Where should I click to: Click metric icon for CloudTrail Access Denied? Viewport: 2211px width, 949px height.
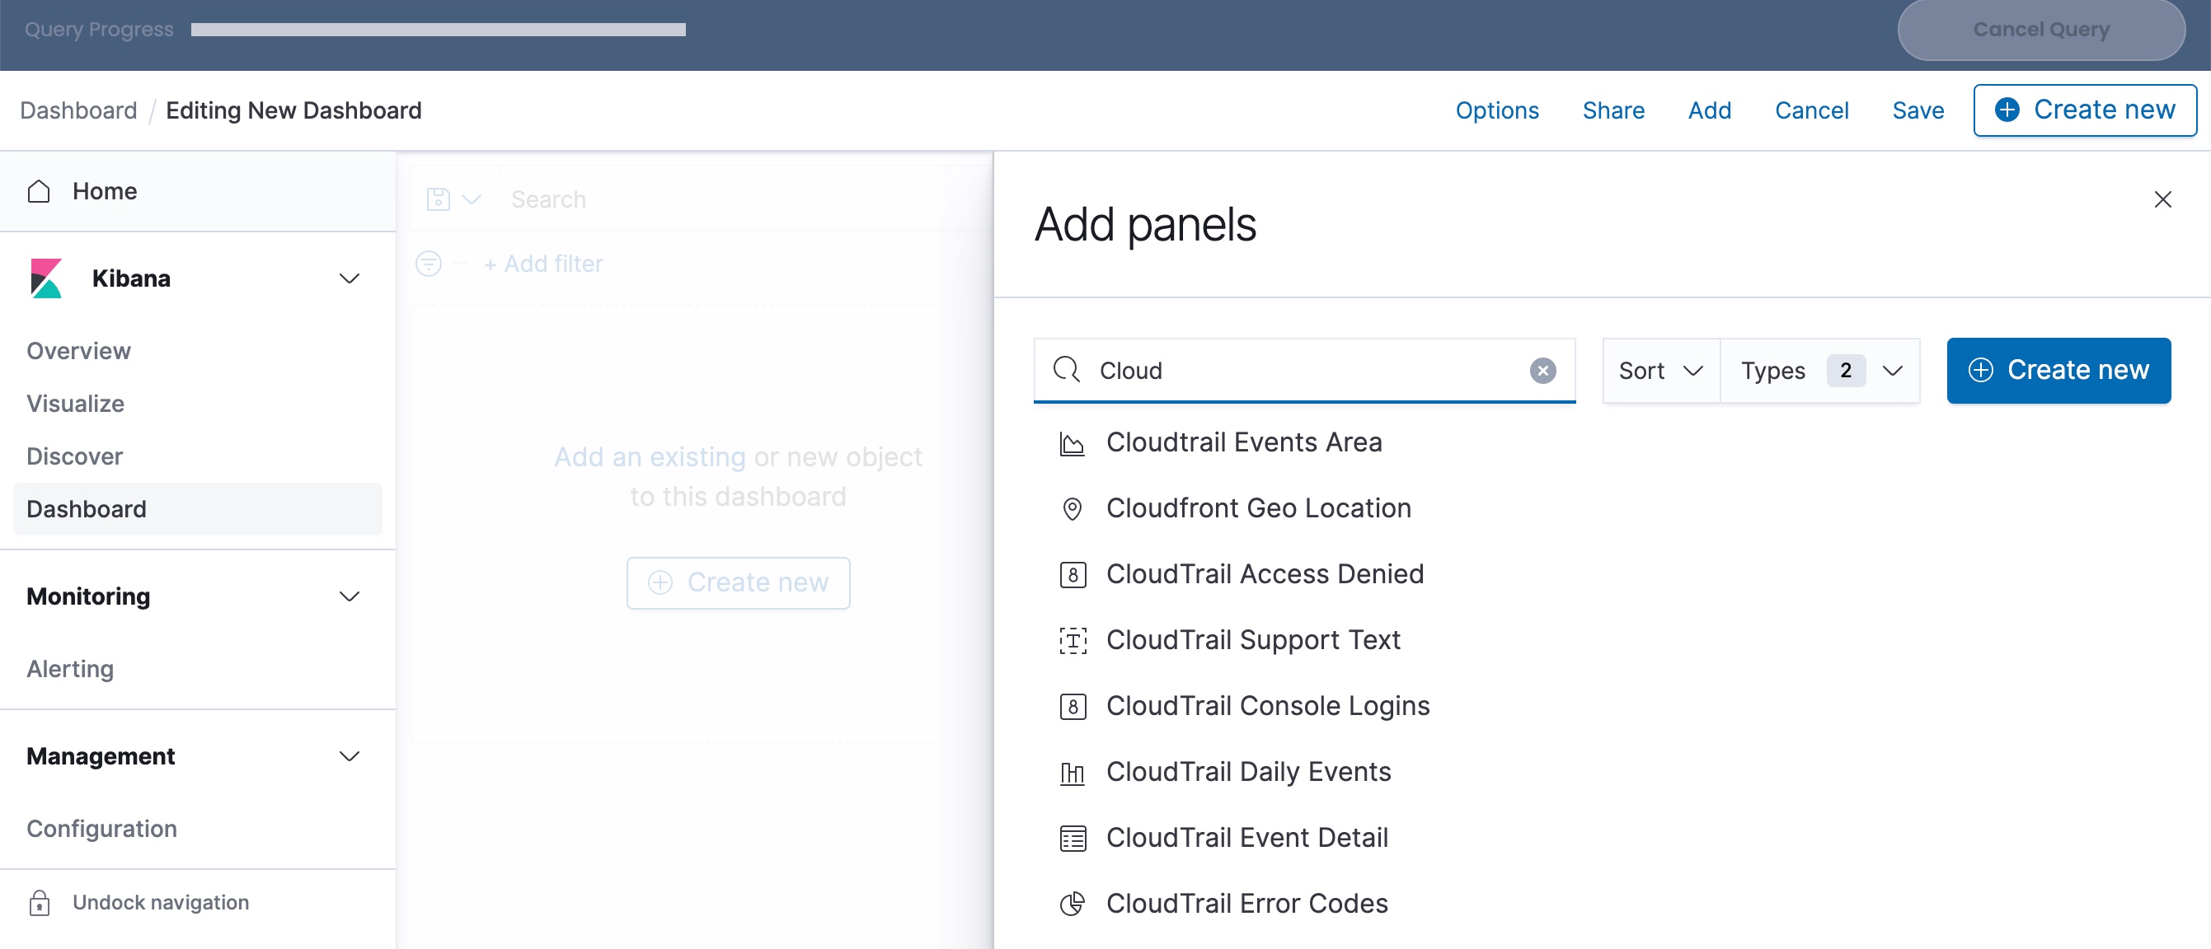(1072, 574)
